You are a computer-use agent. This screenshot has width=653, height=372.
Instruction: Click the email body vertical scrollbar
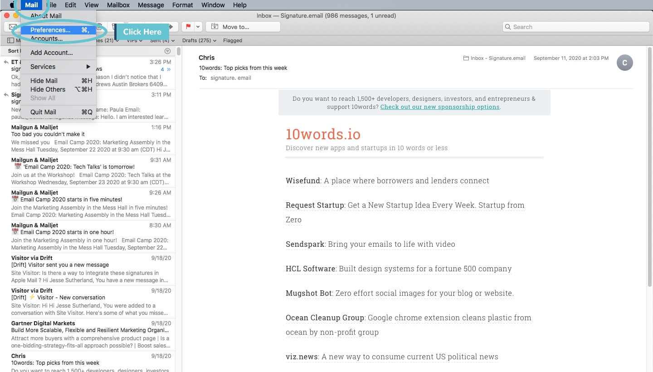pos(650,168)
